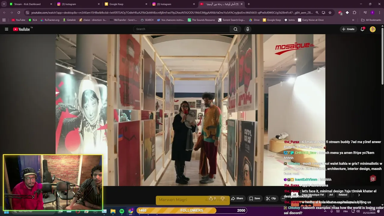Open YouTube notifications bell
The image size is (384, 216).
[x=362, y=29]
